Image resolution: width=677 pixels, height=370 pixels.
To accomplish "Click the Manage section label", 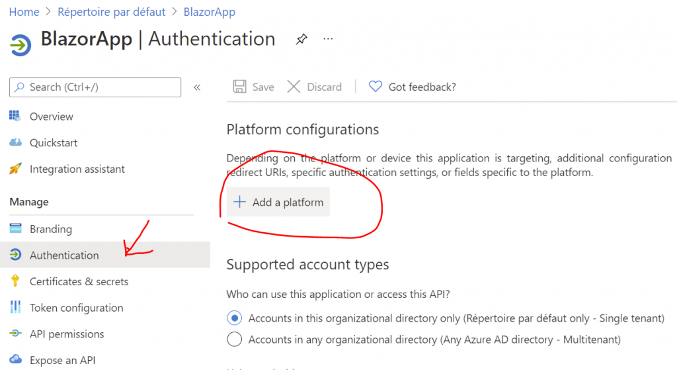I will (x=29, y=202).
